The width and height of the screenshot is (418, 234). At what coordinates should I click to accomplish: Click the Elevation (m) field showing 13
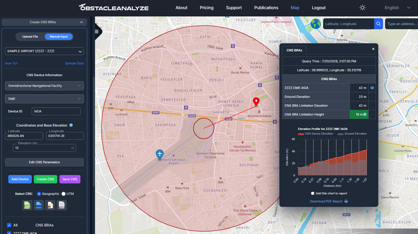point(44,148)
